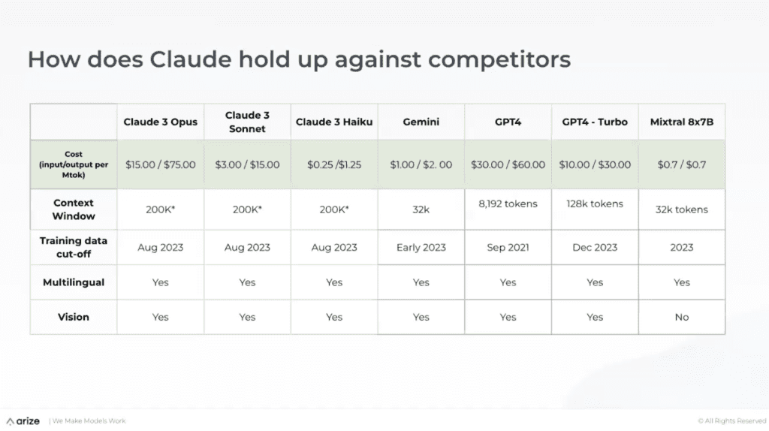Click the Gemini column header
769x431 pixels.
(421, 122)
